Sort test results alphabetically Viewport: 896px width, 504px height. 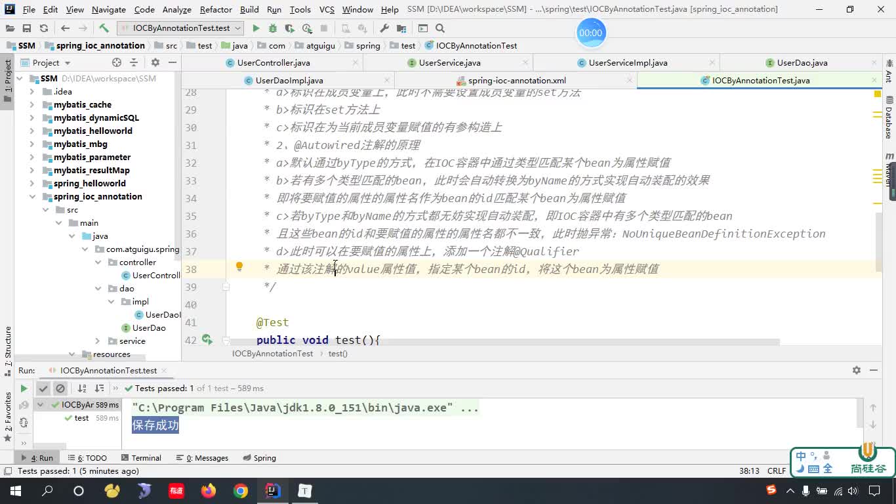[x=82, y=388]
